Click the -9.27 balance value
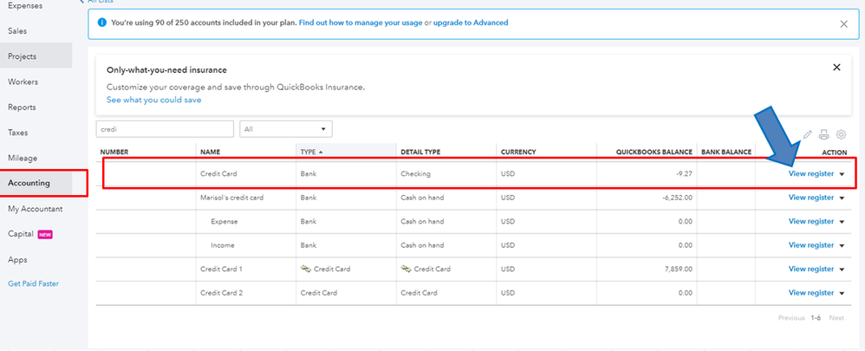Screen dimensions: 865x351 (684, 173)
